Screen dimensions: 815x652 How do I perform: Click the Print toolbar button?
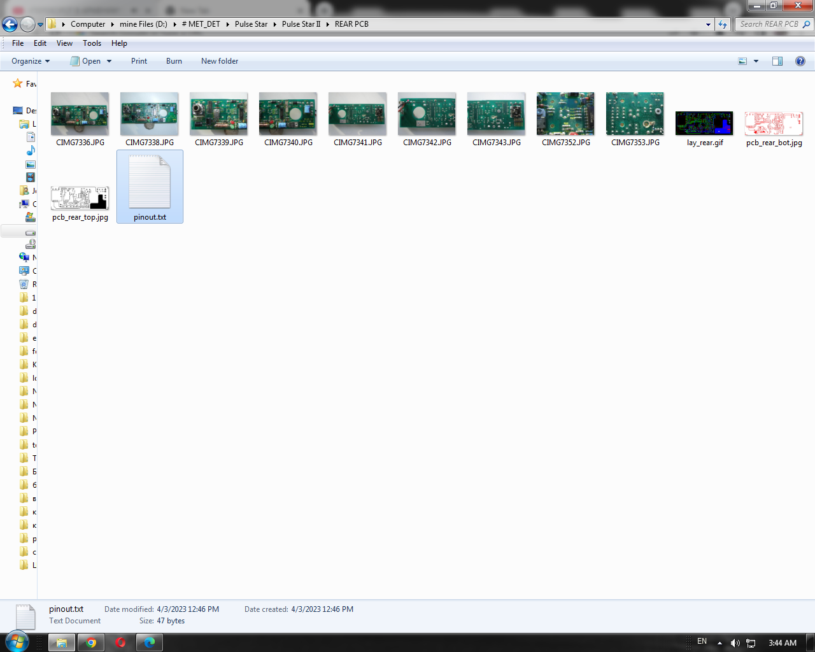[x=139, y=61]
